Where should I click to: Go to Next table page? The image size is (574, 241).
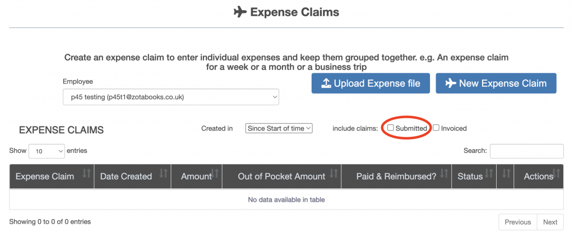tap(550, 222)
